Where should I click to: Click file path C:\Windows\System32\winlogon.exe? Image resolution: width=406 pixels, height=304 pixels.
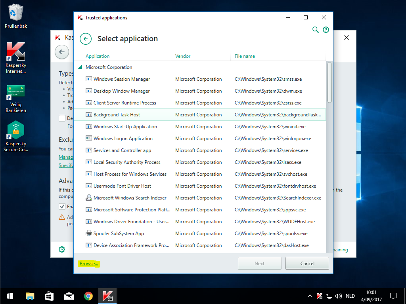pos(273,139)
